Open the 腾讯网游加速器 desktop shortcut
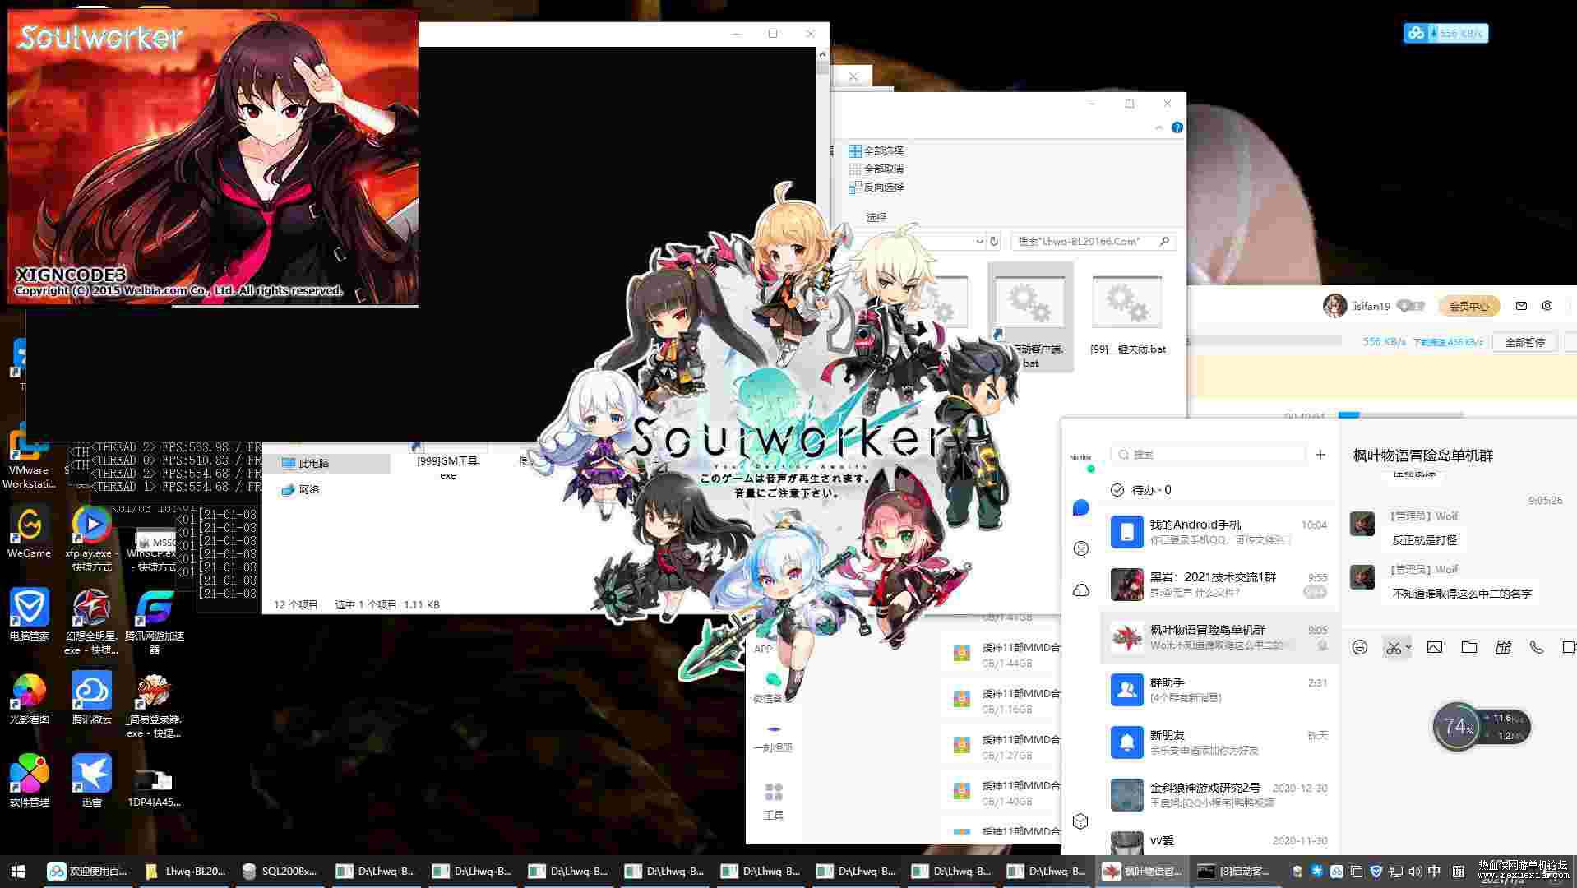The image size is (1577, 888). click(x=155, y=622)
